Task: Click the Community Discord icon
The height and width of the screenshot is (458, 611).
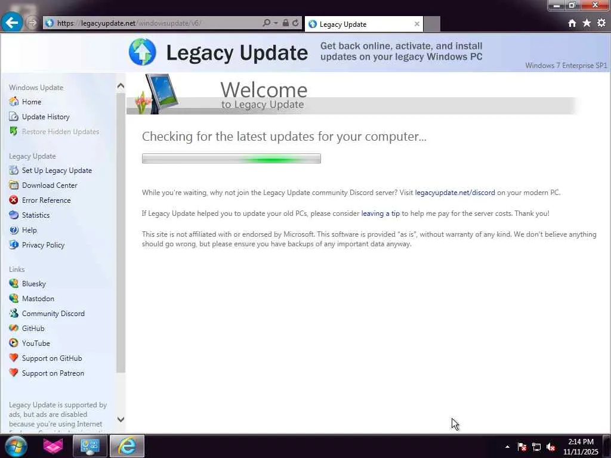Action: [14, 313]
